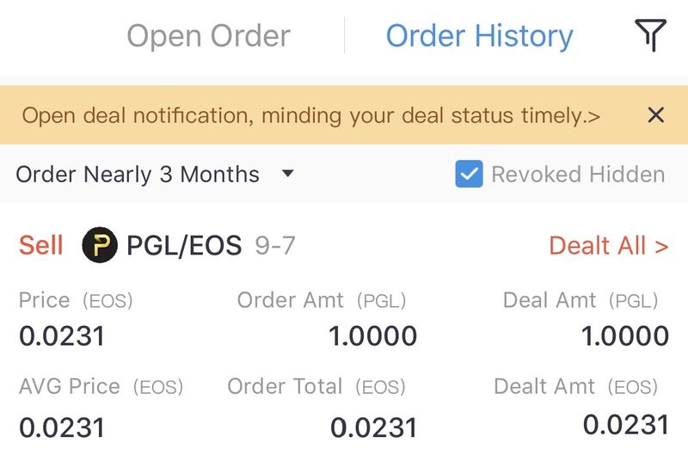Image resolution: width=688 pixels, height=467 pixels.
Task: Switch to the Open Order tab
Action: point(208,36)
